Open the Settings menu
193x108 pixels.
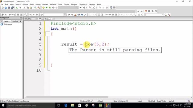pyautogui.click(x=92, y=4)
